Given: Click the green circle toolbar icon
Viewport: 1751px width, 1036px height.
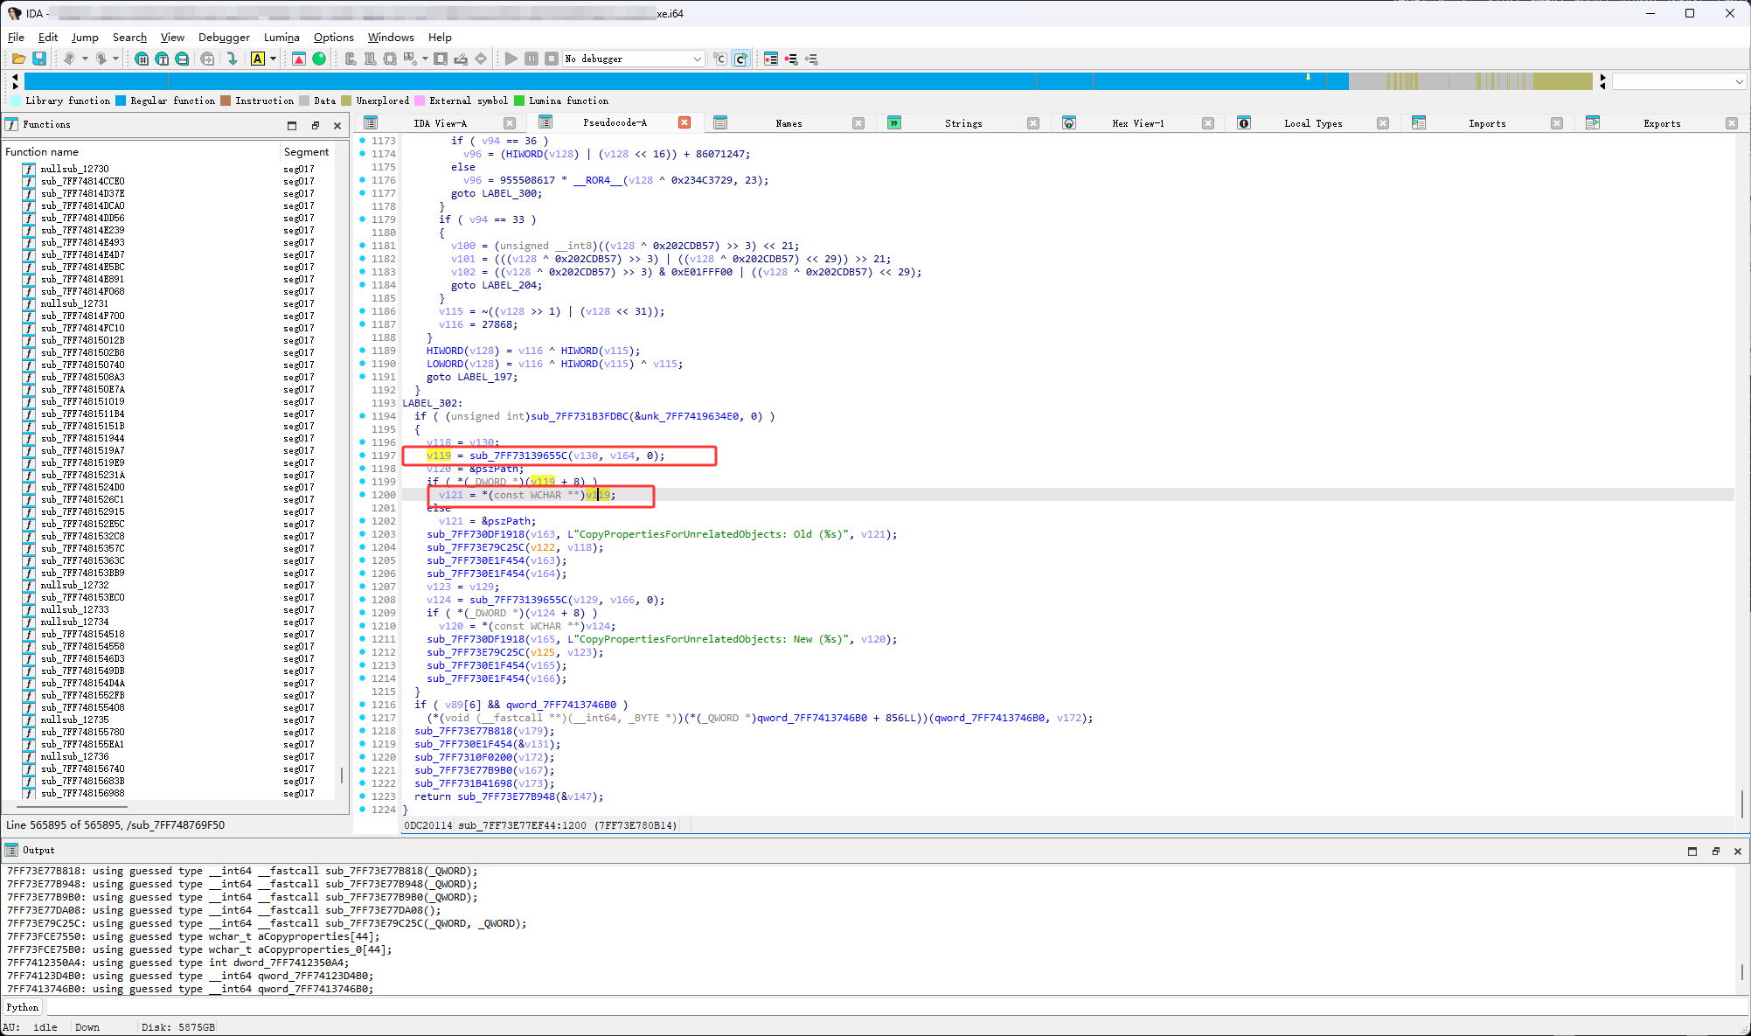Looking at the screenshot, I should tap(319, 59).
